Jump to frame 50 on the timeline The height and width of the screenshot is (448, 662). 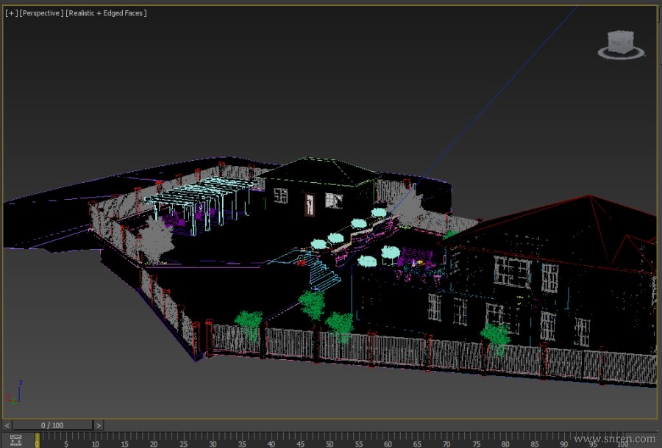(x=330, y=439)
